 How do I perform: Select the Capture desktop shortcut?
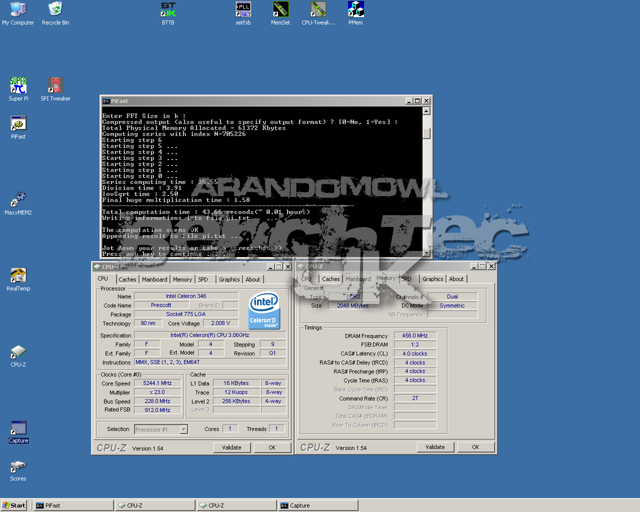18,432
